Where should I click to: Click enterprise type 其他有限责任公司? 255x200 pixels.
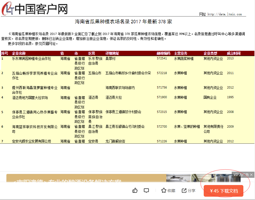[x=213, y=129]
